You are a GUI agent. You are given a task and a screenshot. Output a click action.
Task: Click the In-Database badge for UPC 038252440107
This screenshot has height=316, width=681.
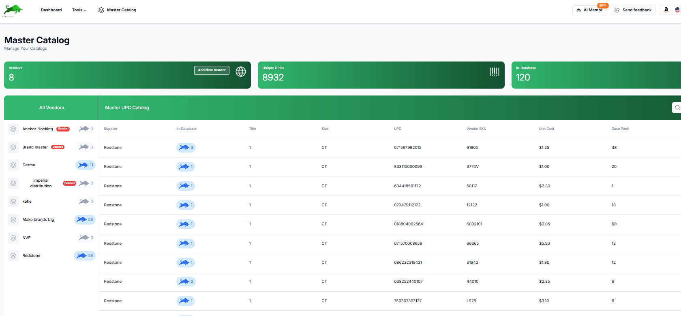point(186,282)
